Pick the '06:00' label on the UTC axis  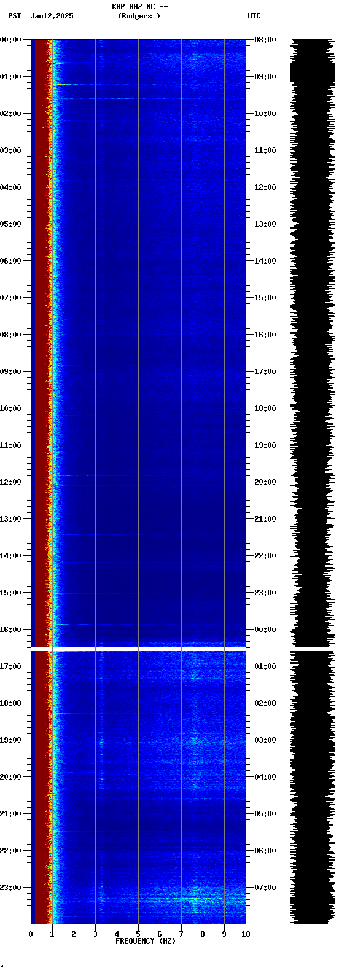[265, 851]
